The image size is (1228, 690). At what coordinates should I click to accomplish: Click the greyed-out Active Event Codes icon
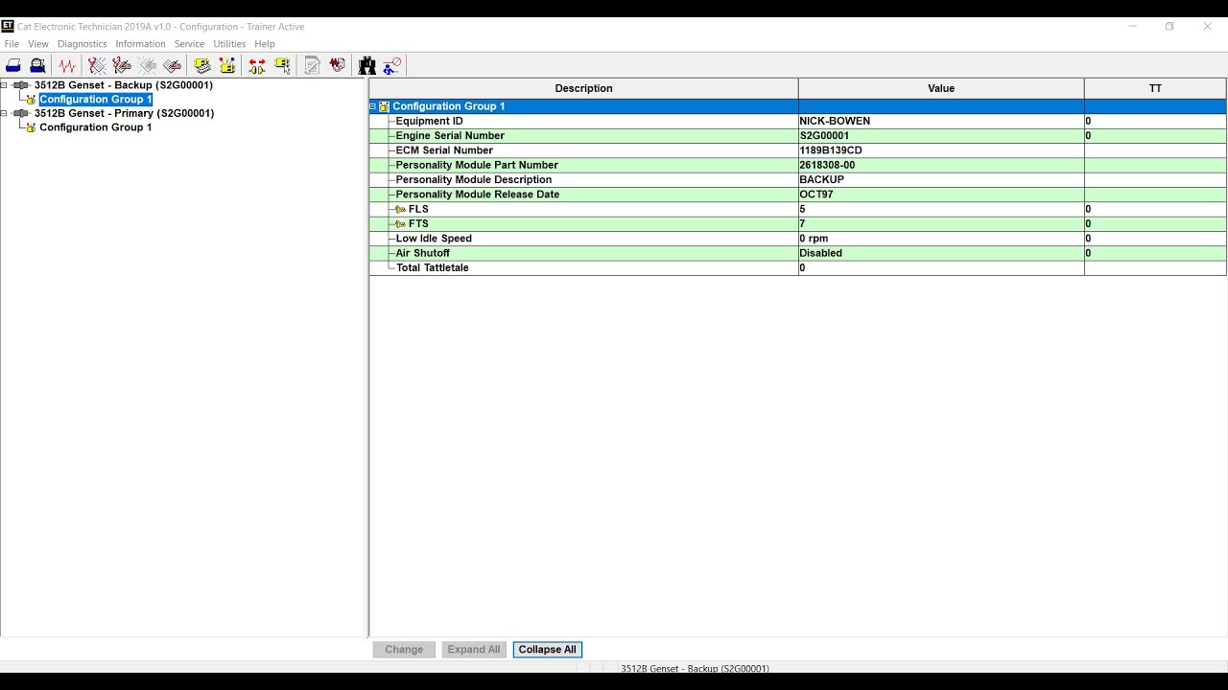pyautogui.click(x=147, y=66)
